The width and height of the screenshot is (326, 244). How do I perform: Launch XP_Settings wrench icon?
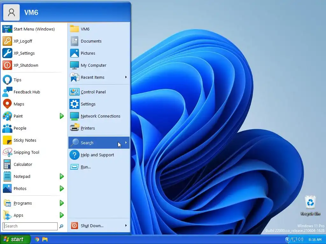tap(7, 53)
